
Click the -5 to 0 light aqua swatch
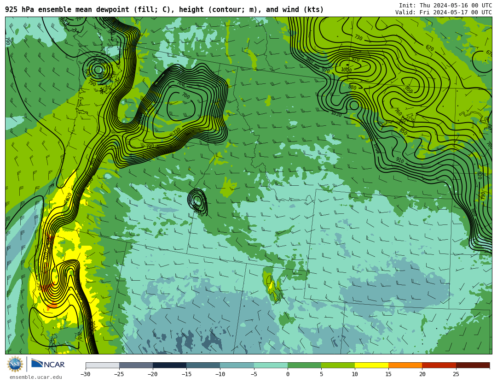coord(271,365)
